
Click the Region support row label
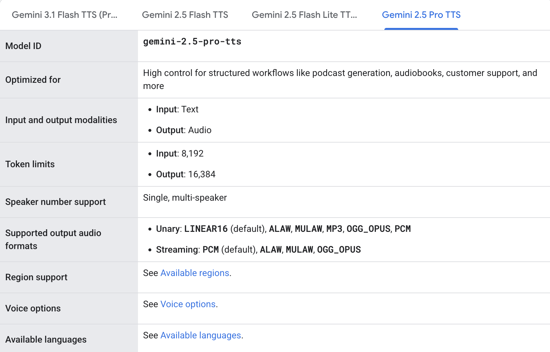(36, 277)
